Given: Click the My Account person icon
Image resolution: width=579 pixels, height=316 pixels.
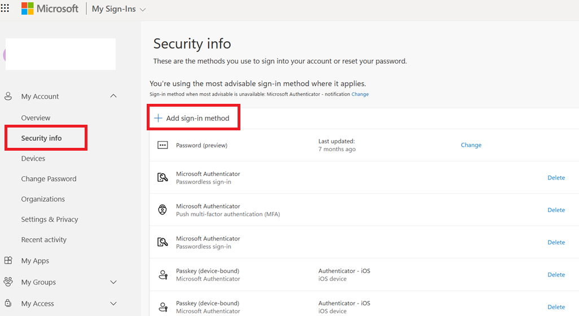Looking at the screenshot, I should [8, 96].
